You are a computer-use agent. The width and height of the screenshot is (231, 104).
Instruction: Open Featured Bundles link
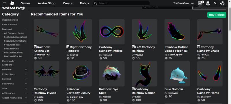click(13, 53)
